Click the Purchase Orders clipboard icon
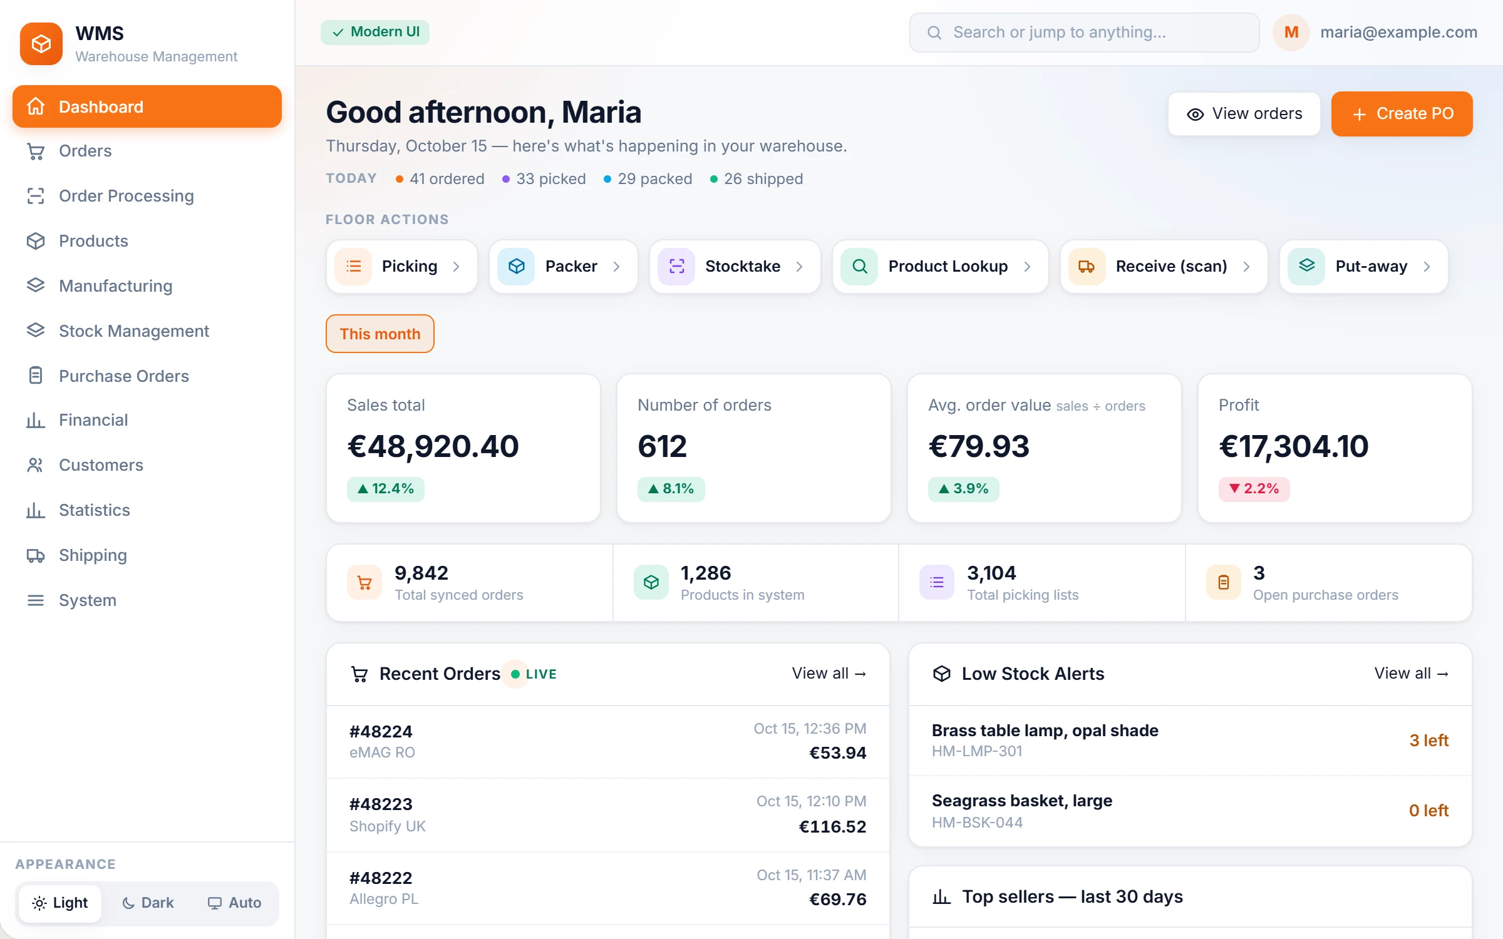The image size is (1503, 939). point(36,376)
